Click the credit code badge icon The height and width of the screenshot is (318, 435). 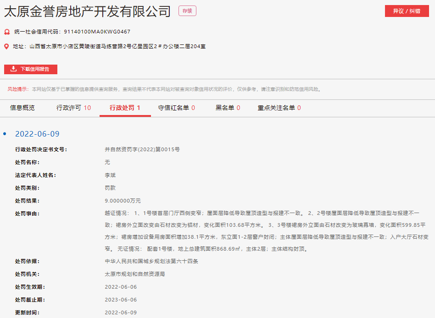coord(7,32)
